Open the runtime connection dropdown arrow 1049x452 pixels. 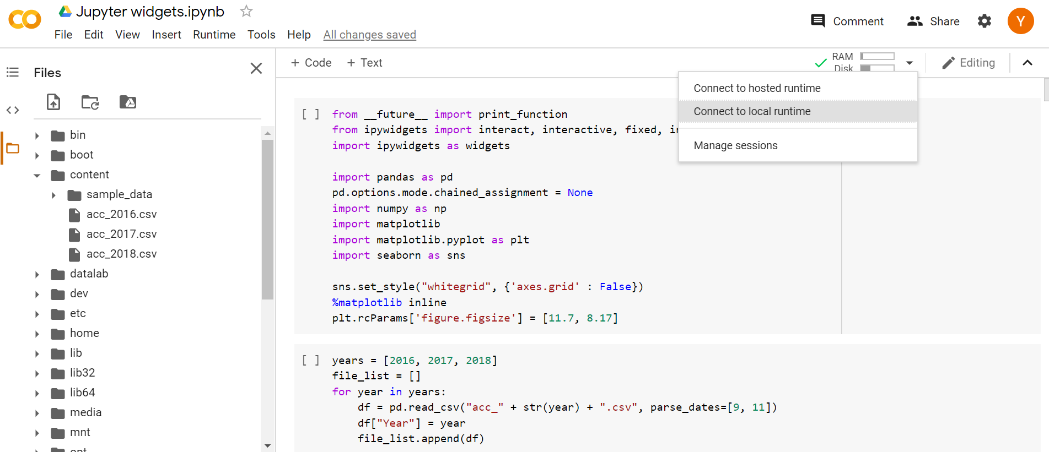coord(910,63)
